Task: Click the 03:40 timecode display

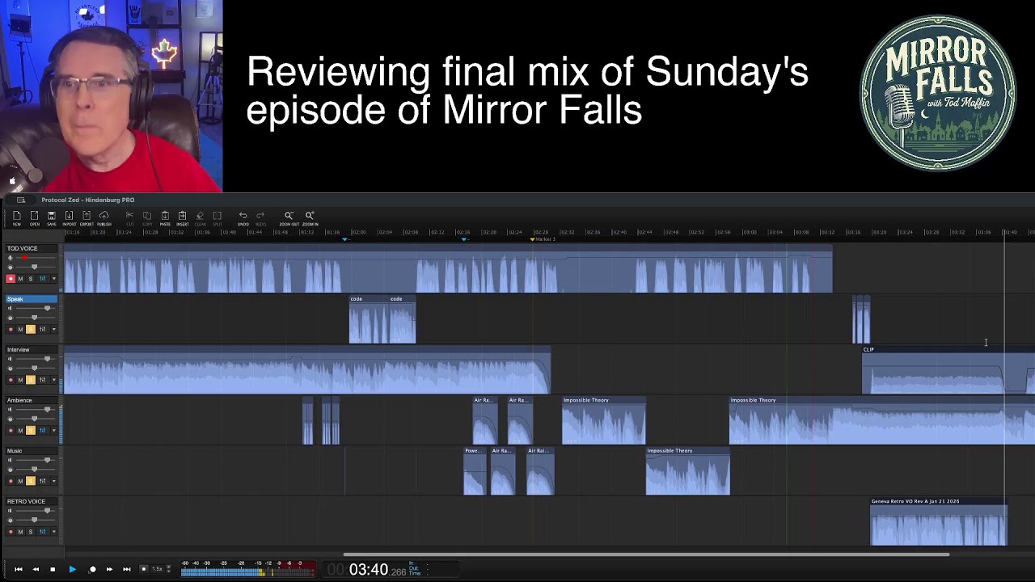Action: pyautogui.click(x=369, y=570)
